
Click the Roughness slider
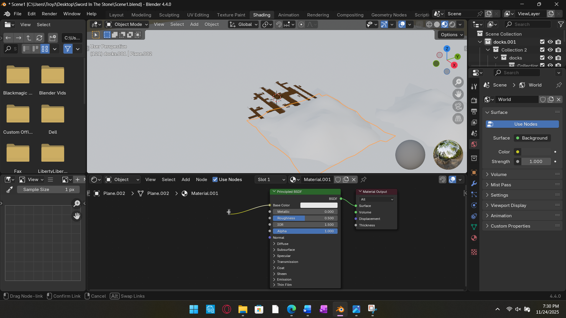(305, 218)
